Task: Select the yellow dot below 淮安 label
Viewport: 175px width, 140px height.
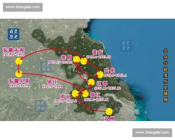Action: (x=84, y=61)
